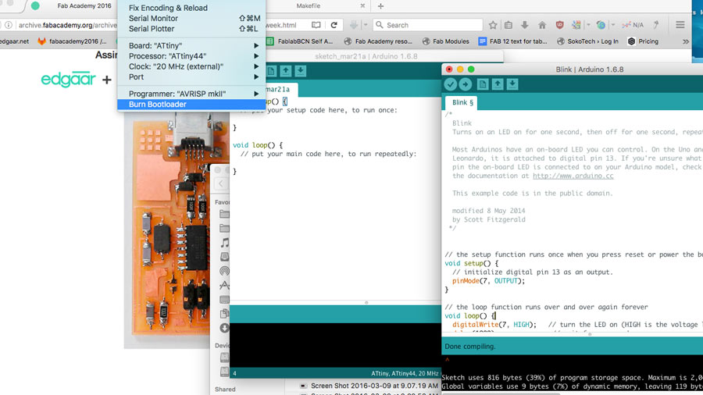703x395 pixels.
Task: Open http://www.arduino.cc link in Blink code
Action: point(573,176)
